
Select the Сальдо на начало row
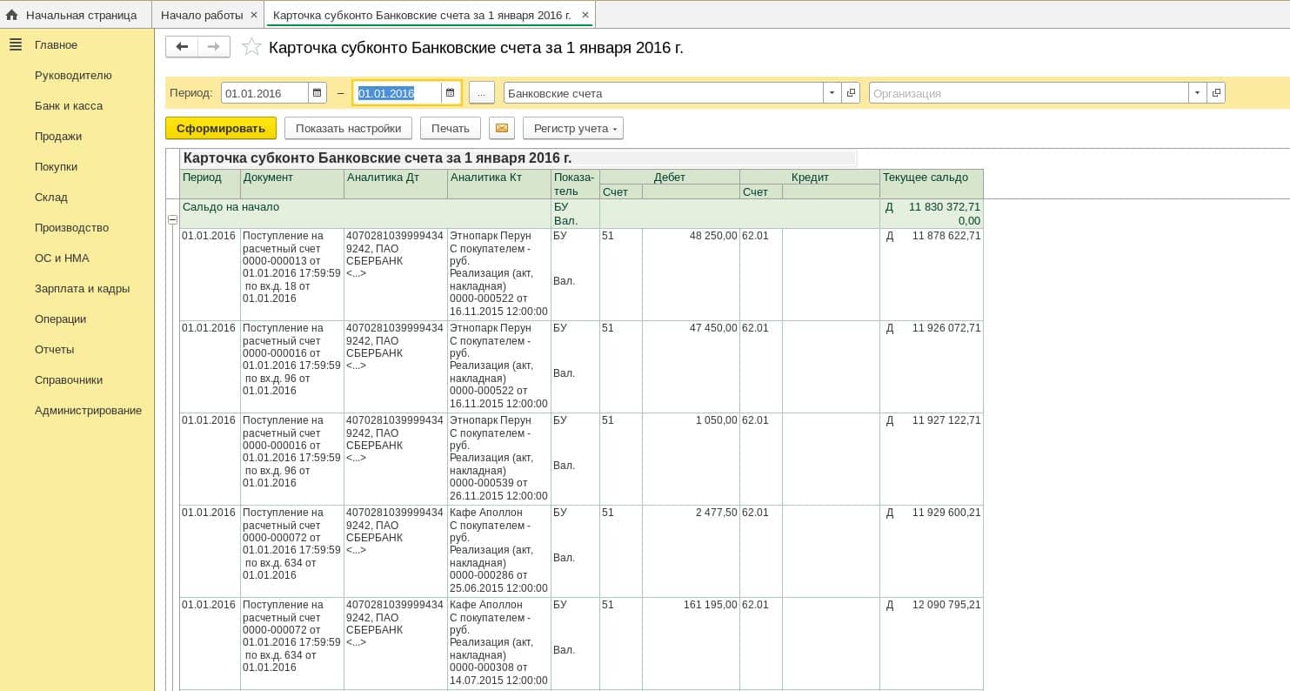pos(581,214)
